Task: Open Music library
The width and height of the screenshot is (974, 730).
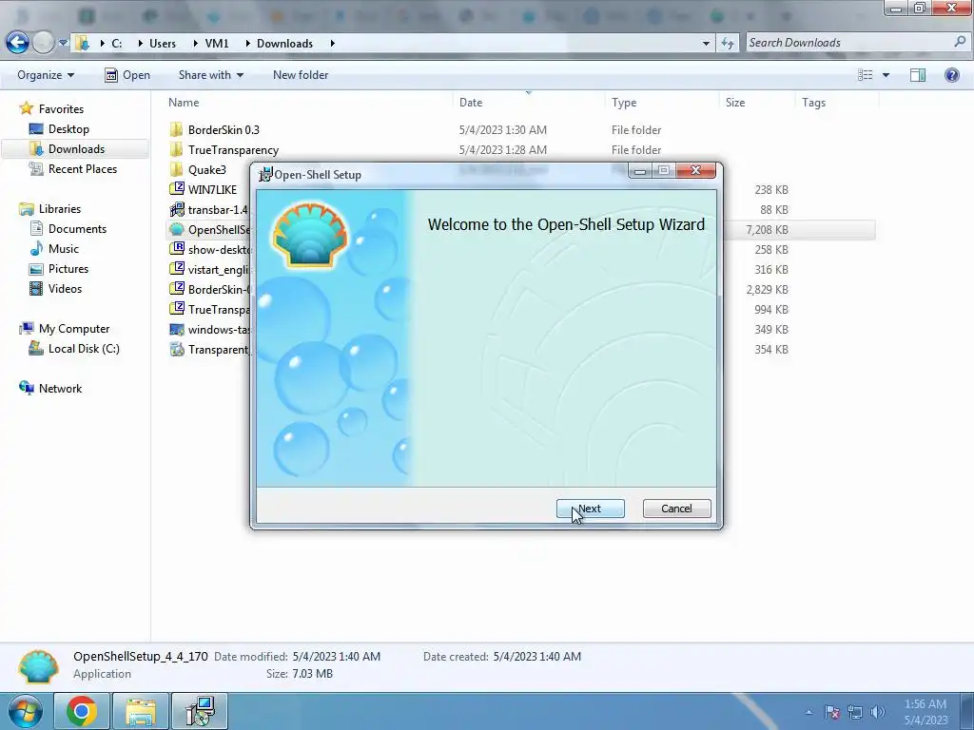Action: pos(64,248)
